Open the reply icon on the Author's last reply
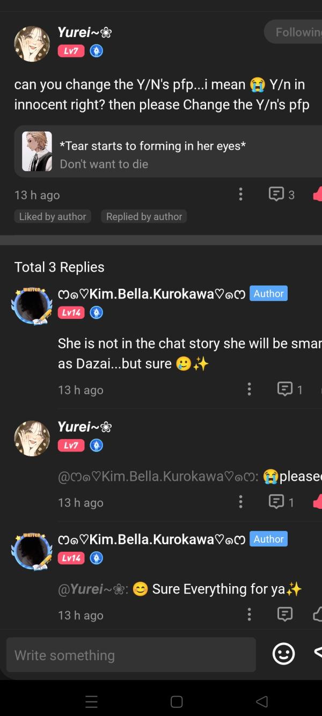 [x=286, y=615]
